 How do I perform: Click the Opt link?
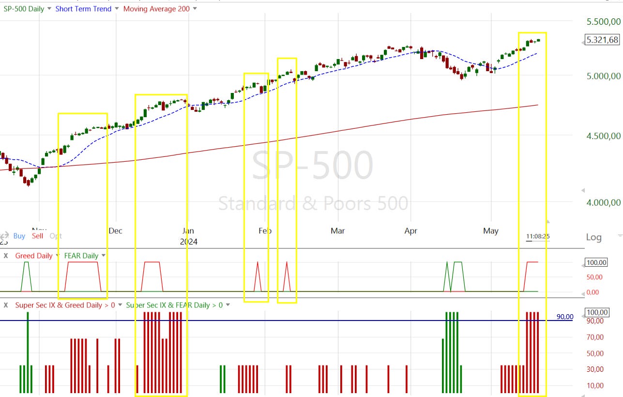click(56, 236)
